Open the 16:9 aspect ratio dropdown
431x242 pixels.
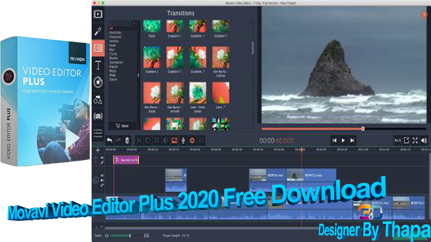pos(398,140)
